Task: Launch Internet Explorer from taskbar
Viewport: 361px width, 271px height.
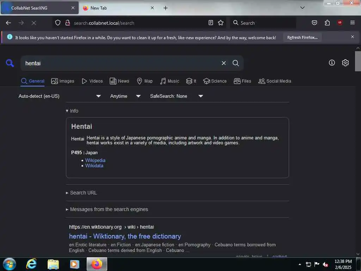Action: click(31, 264)
